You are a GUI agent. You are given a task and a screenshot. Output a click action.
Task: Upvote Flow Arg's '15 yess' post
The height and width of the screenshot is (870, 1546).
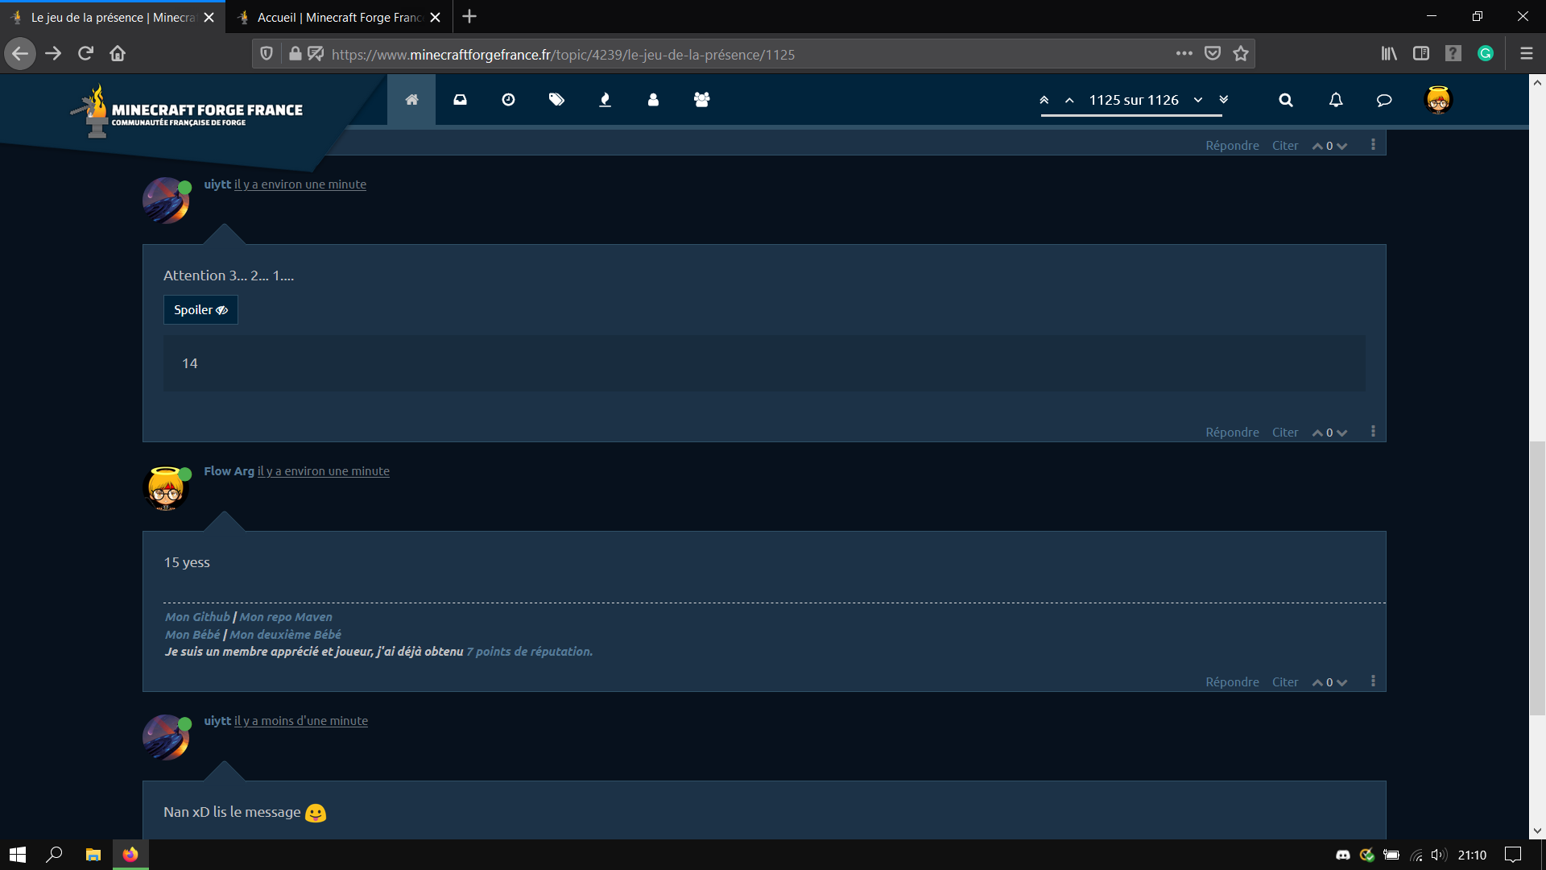click(1316, 681)
